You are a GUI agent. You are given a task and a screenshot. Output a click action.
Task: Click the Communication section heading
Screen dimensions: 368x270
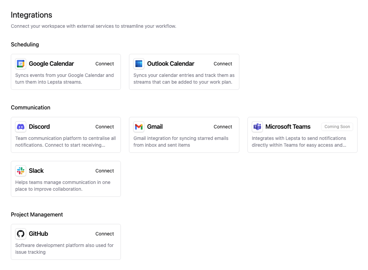coord(30,107)
